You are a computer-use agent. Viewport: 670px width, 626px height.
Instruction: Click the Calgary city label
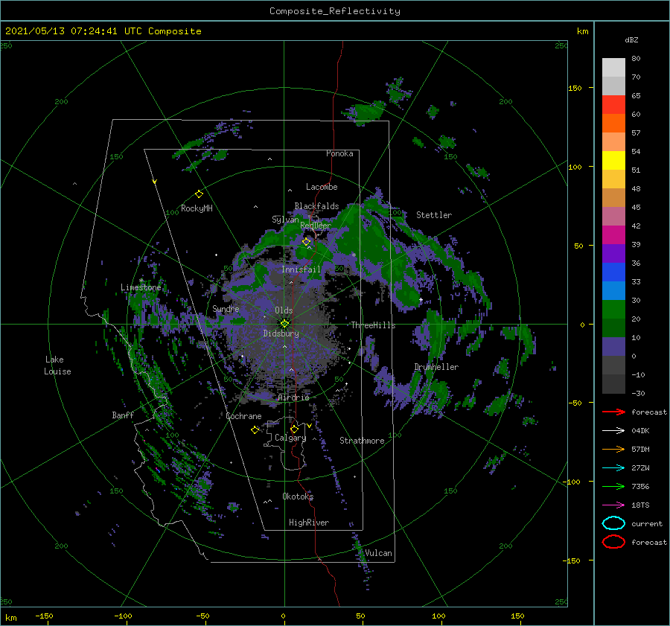click(x=290, y=438)
